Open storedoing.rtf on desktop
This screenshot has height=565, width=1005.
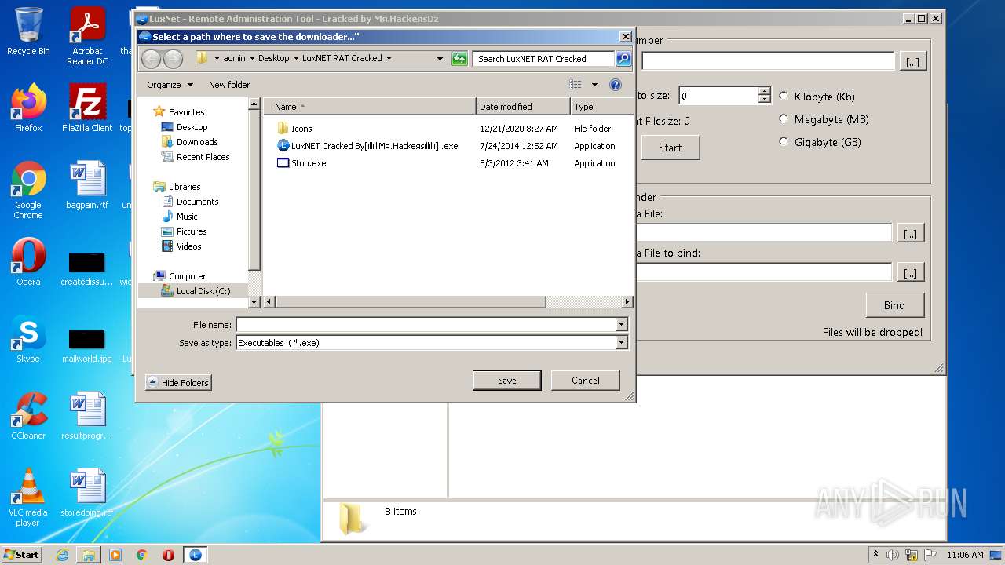point(87,493)
